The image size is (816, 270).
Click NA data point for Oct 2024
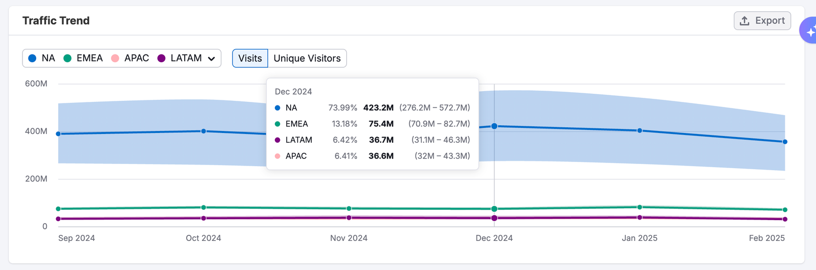tap(203, 131)
